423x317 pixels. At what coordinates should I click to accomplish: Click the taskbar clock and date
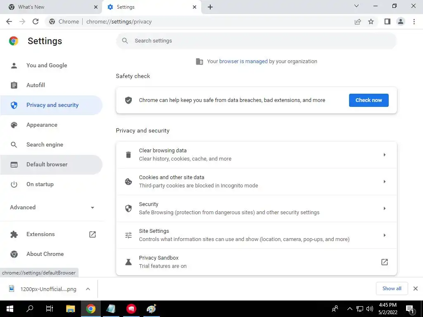(387, 309)
